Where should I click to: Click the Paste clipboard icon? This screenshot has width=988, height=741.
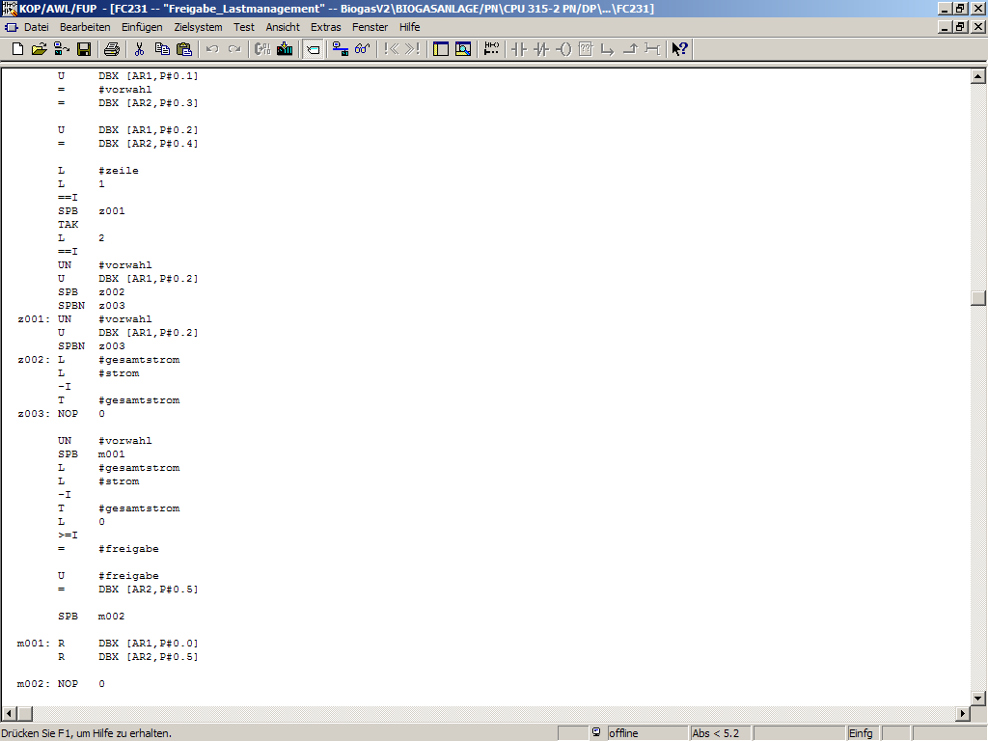tap(183, 49)
